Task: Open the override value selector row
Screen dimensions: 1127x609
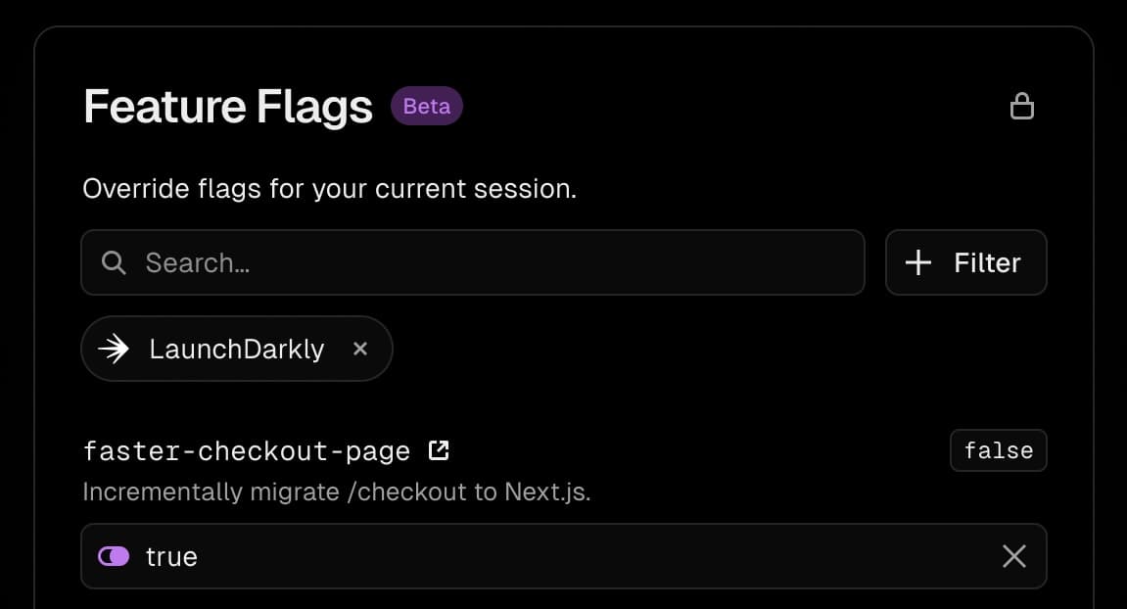Action: [564, 556]
